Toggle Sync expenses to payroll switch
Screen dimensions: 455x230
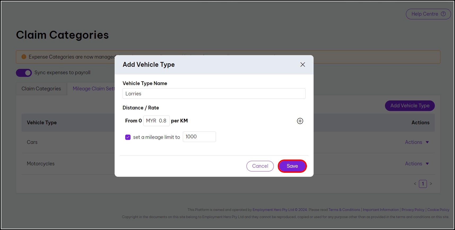pos(24,73)
